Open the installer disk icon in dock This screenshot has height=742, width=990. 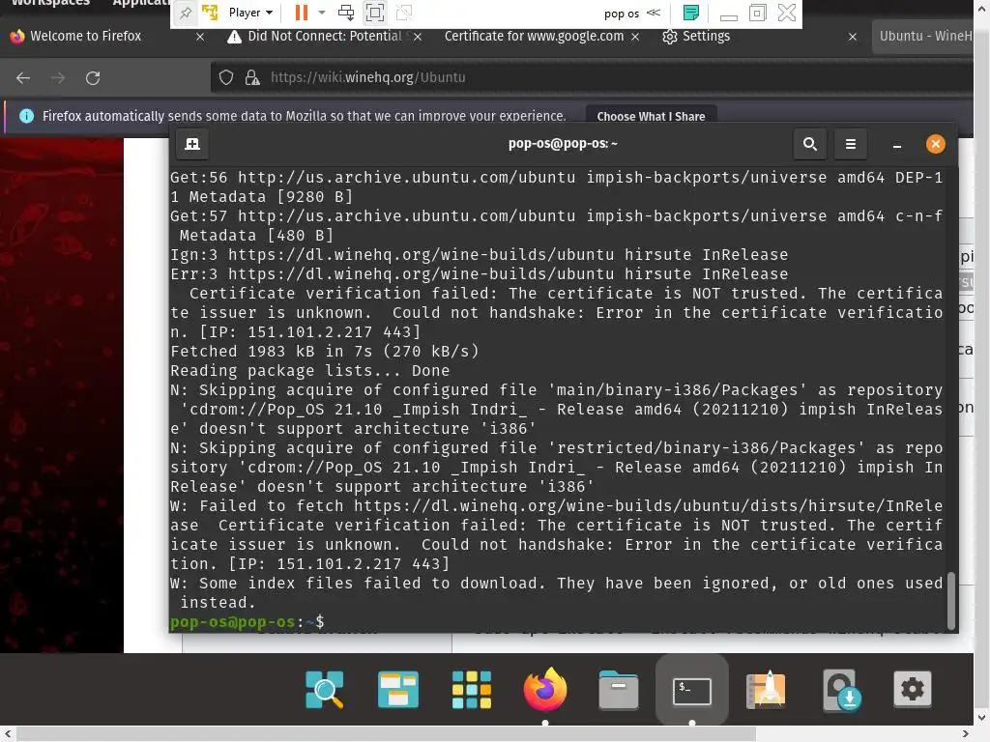pos(841,690)
